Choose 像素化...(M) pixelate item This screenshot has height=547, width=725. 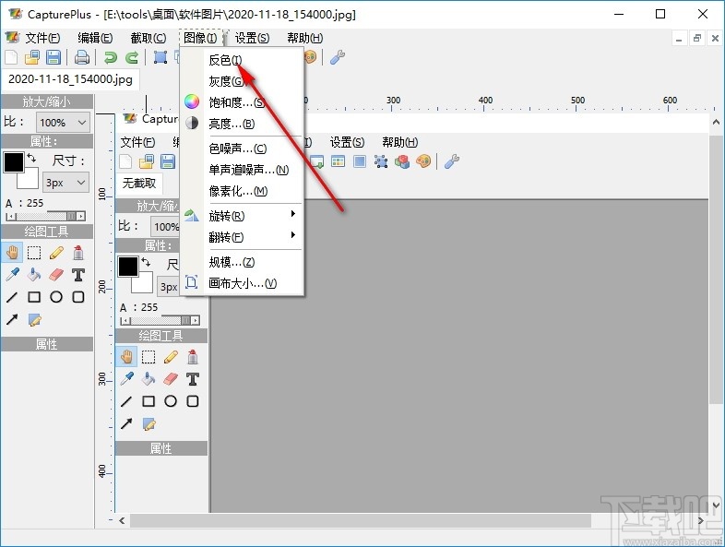click(242, 191)
